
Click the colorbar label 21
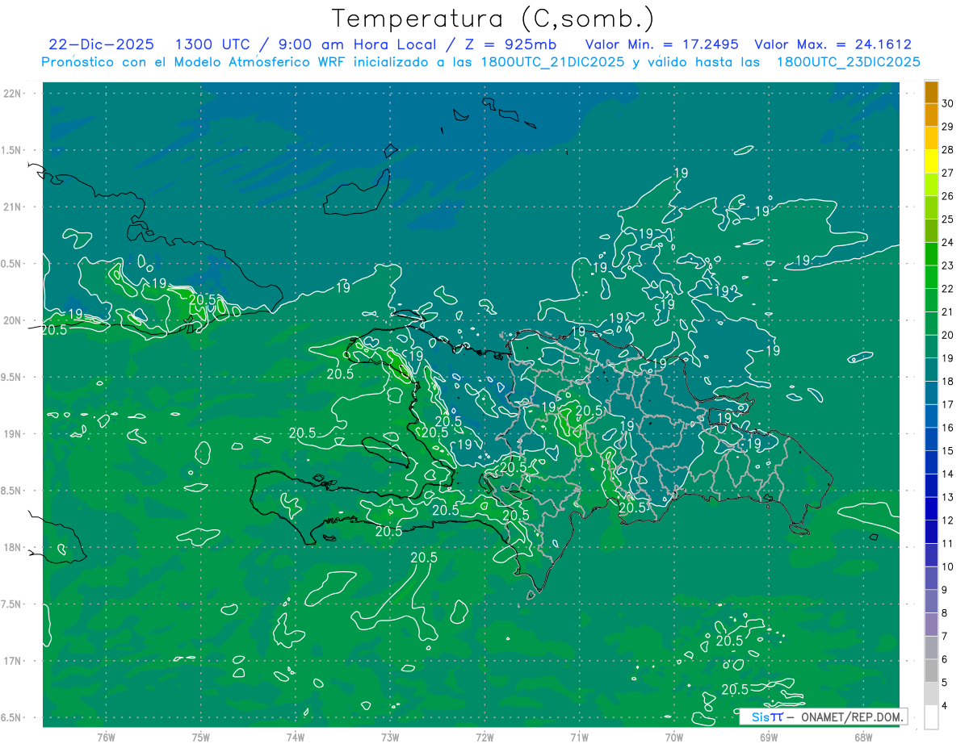[x=948, y=311]
